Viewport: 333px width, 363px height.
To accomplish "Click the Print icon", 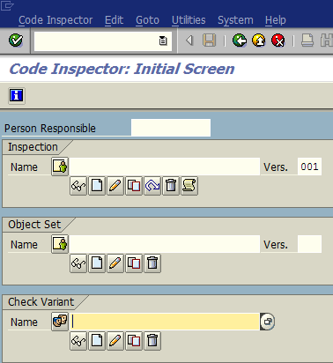I will coord(307,41).
